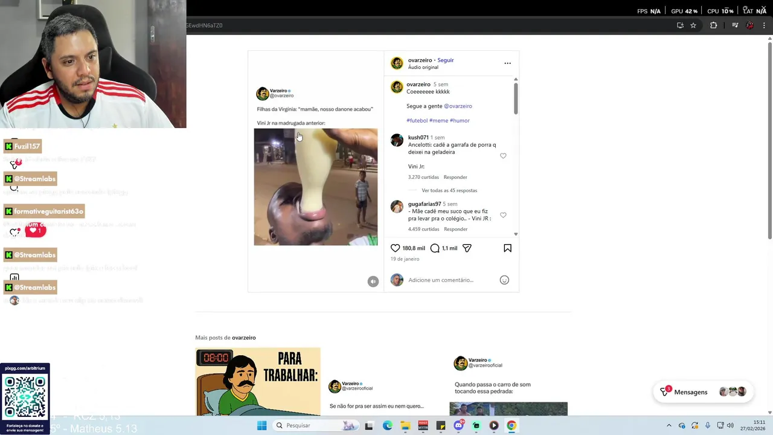Bookmark this page with the star icon
Viewport: 773px width, 435px height.
[693, 25]
